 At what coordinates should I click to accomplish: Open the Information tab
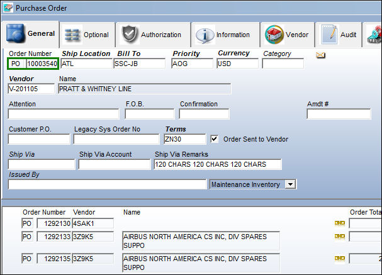pos(226,35)
